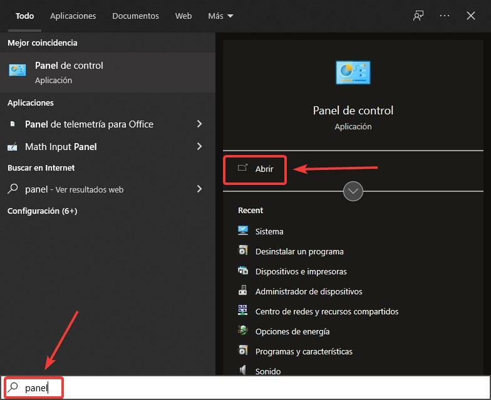Open the three-dots options menu
The width and height of the screenshot is (491, 400).
pyautogui.click(x=445, y=16)
